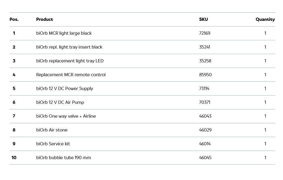Click the Pos. column header
Image resolution: width=283 pixels, height=180 pixels.
(x=14, y=19)
